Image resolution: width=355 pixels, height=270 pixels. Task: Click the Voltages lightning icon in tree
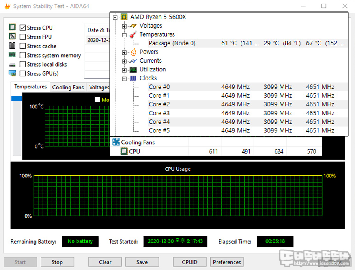133,26
